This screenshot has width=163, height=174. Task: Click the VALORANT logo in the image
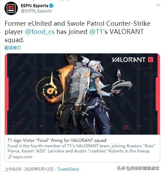tap(129, 60)
